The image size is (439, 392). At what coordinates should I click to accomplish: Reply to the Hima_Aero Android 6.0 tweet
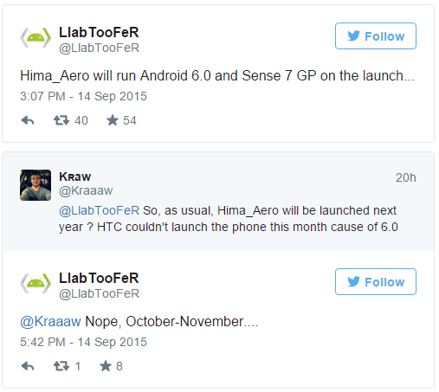pyautogui.click(x=28, y=120)
